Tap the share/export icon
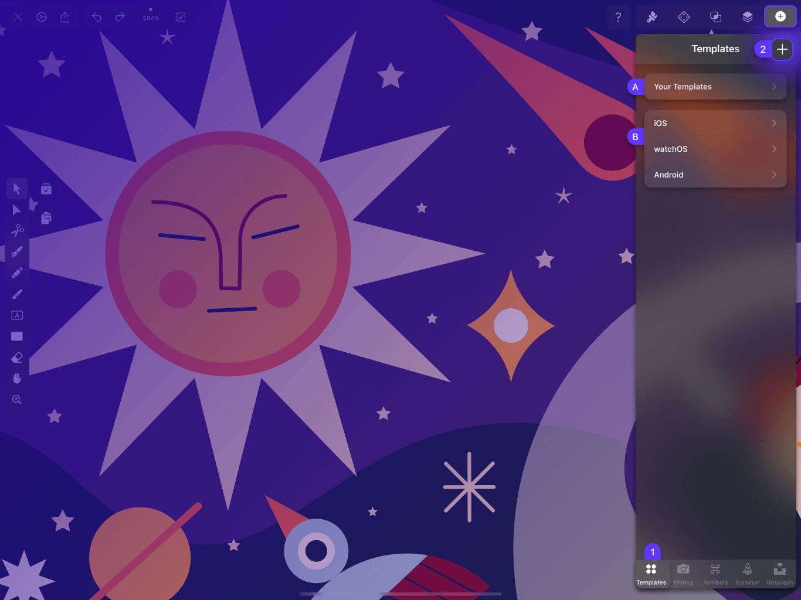Screen dimensions: 801x600 65,17
